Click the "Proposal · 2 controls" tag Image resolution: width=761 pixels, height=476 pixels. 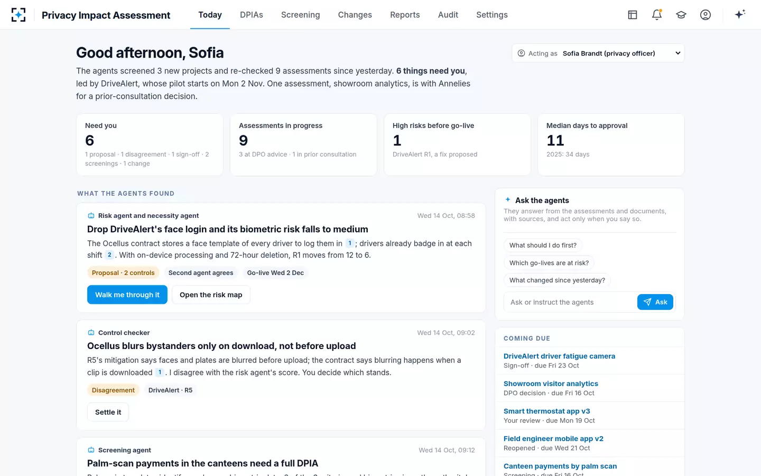pyautogui.click(x=123, y=273)
